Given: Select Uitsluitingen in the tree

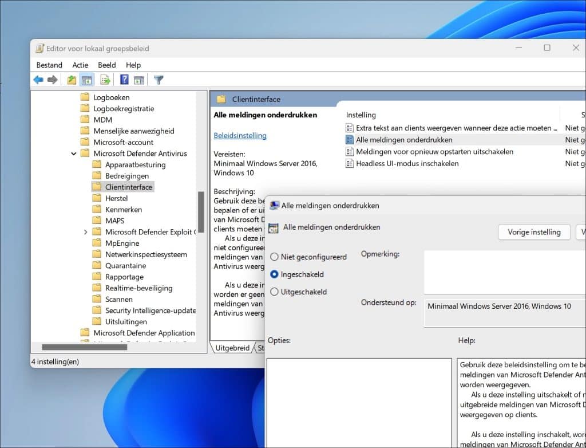Looking at the screenshot, I should point(126,321).
